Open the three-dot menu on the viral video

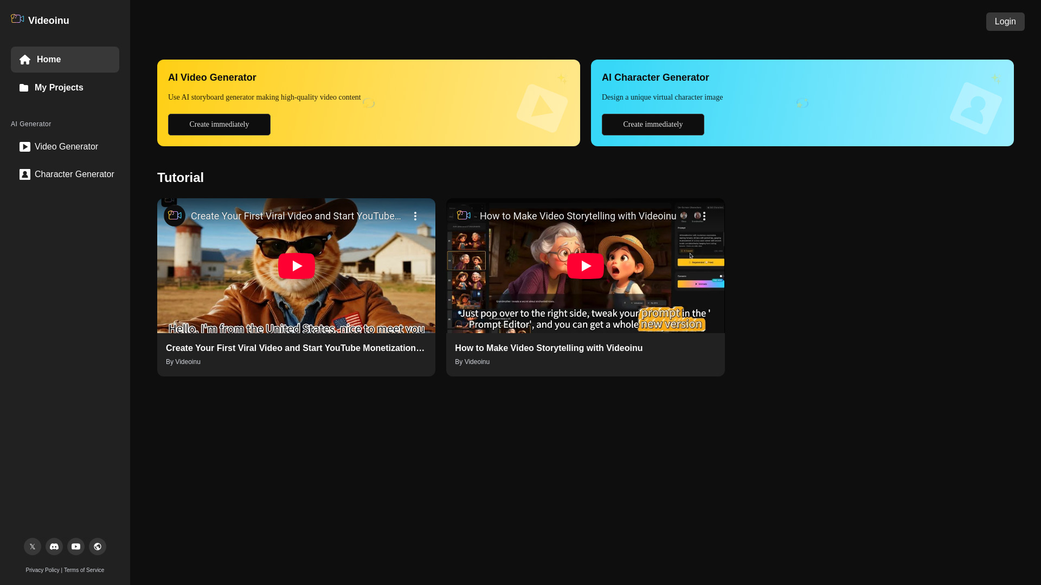(415, 216)
